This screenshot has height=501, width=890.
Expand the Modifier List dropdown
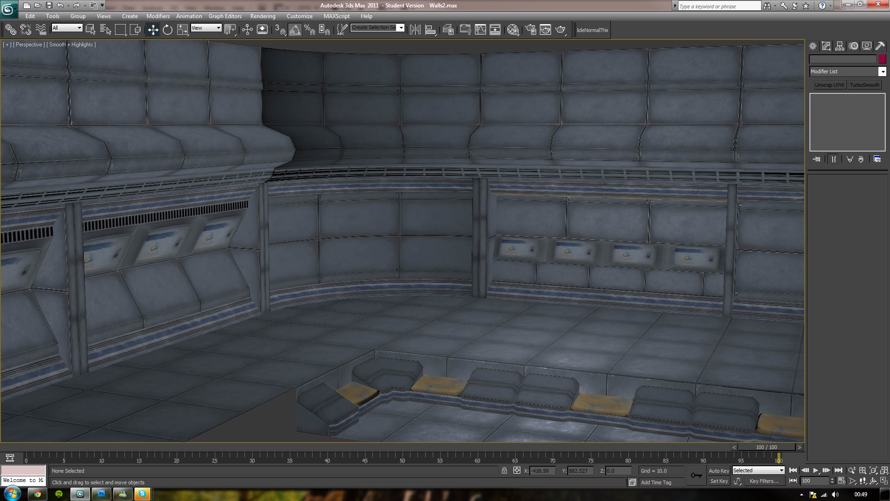[882, 71]
